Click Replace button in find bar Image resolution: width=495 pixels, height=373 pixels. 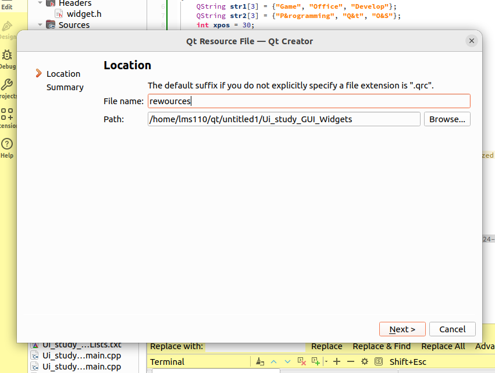click(x=327, y=346)
